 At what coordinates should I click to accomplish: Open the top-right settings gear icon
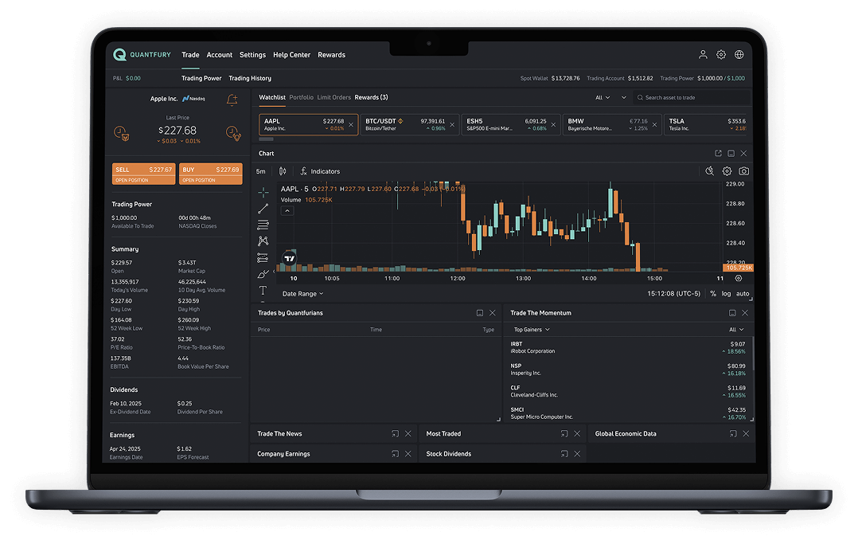[721, 54]
